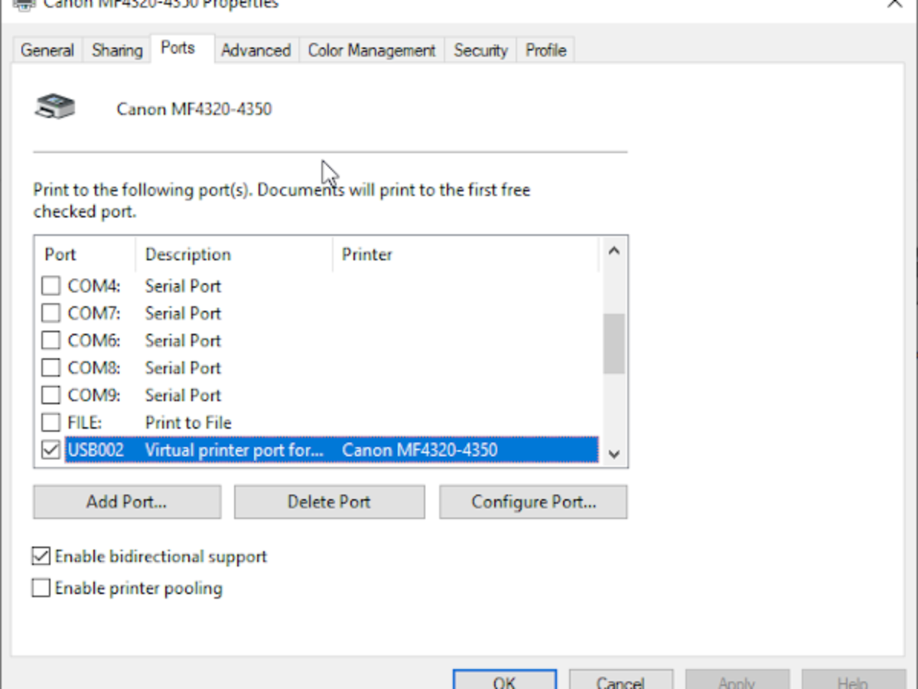The image size is (918, 689).
Task: Disable Enable bidirectional support checkbox
Action: [41, 556]
